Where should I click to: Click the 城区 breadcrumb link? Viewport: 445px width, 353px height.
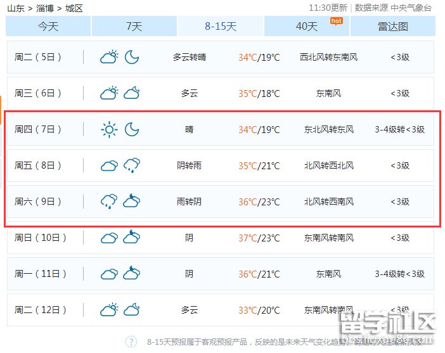[x=74, y=8]
